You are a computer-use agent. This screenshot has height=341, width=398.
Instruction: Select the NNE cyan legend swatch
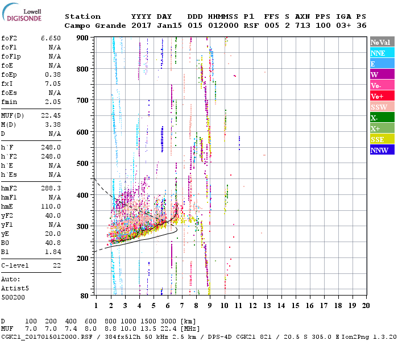click(x=382, y=53)
